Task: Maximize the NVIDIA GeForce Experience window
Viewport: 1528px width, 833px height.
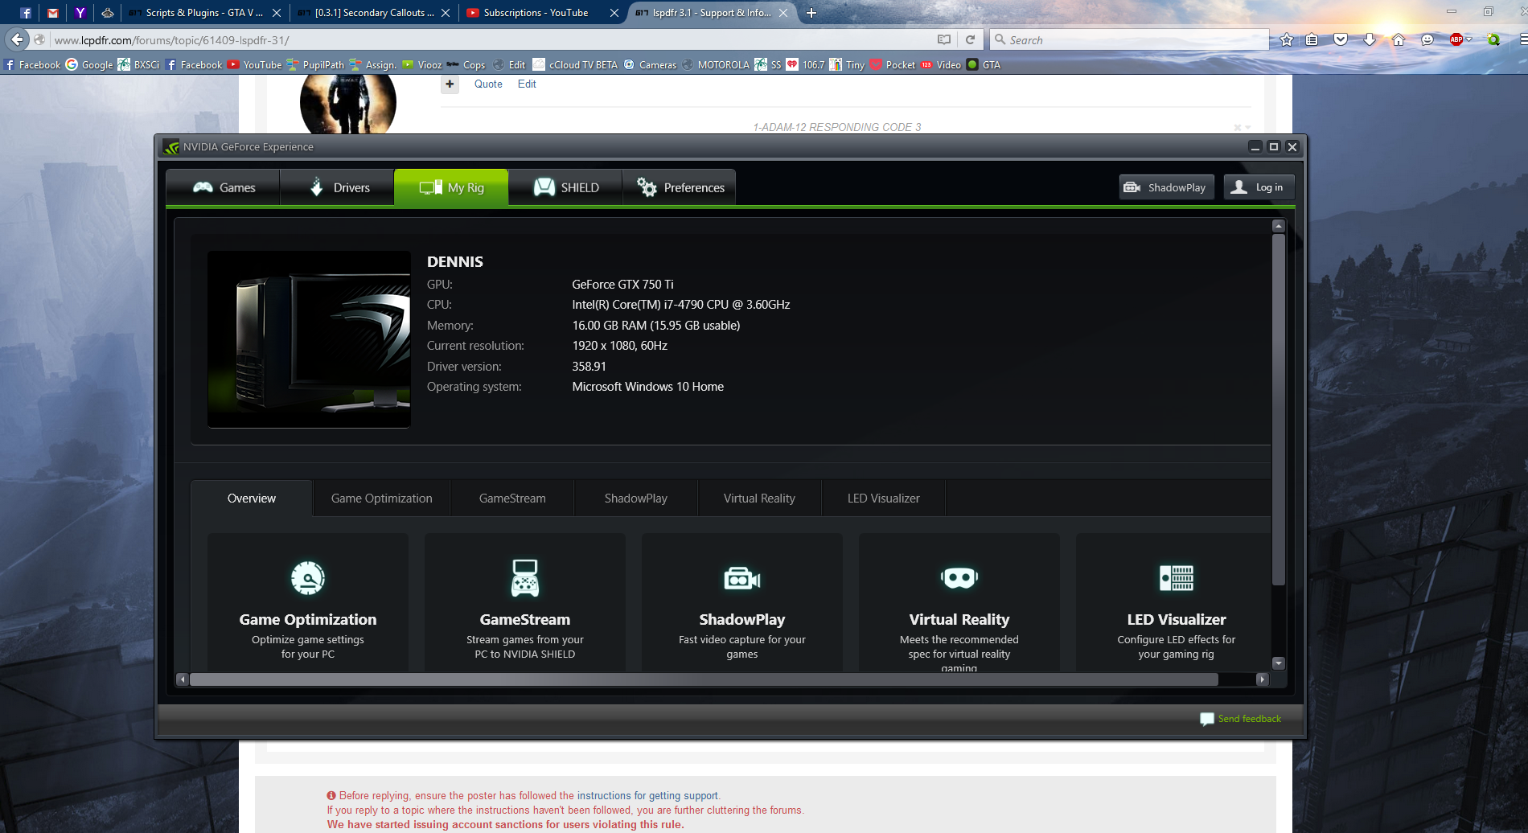Action: pos(1274,147)
